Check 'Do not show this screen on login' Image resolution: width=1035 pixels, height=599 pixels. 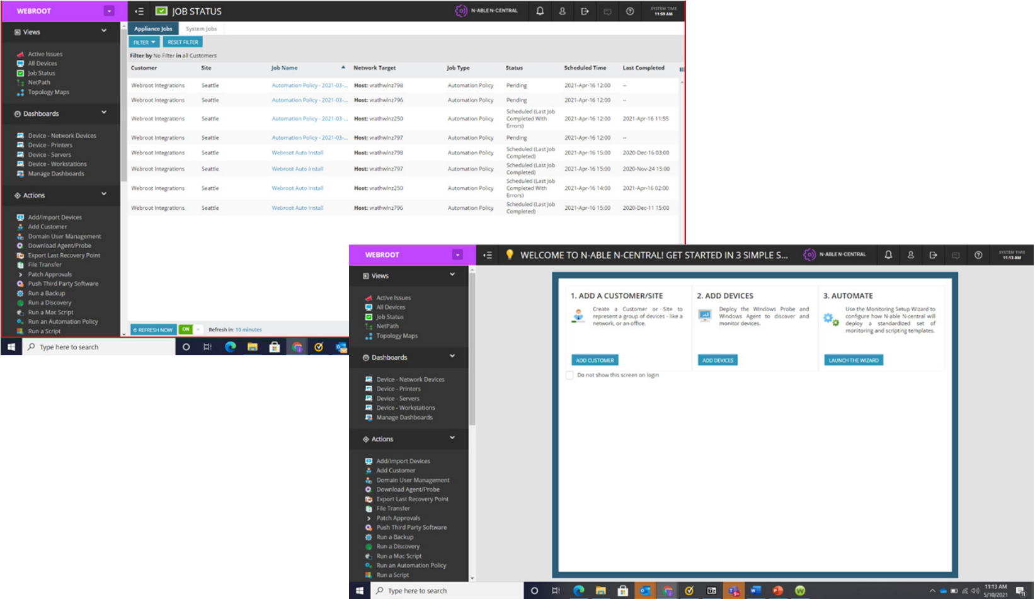570,375
